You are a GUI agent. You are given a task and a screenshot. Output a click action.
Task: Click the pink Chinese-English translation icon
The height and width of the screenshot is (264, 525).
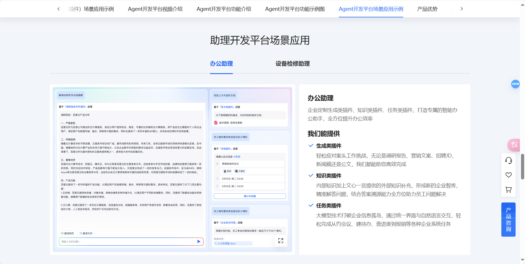514,145
